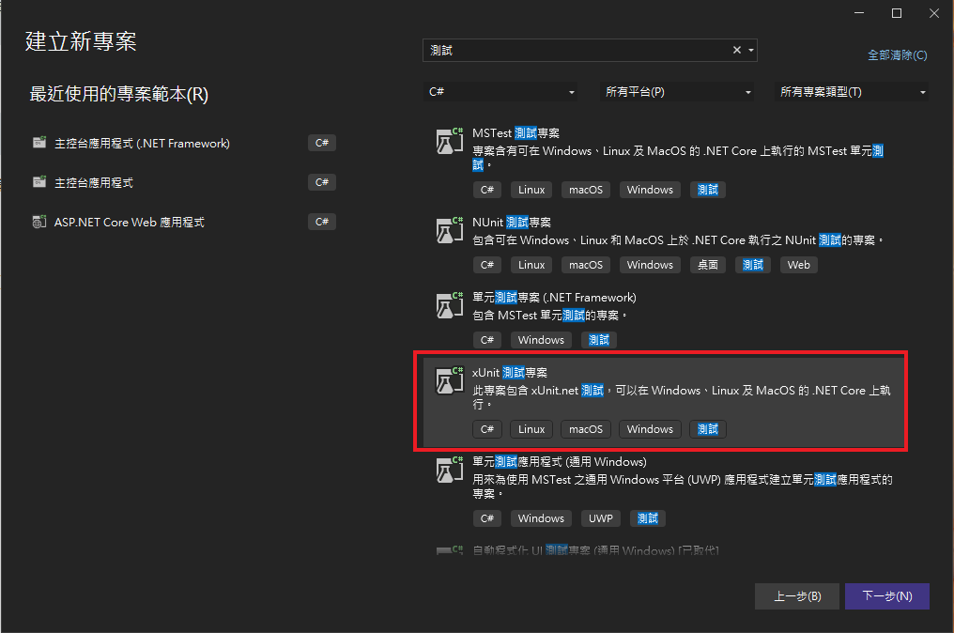Maximize the dialog window

tap(896, 13)
